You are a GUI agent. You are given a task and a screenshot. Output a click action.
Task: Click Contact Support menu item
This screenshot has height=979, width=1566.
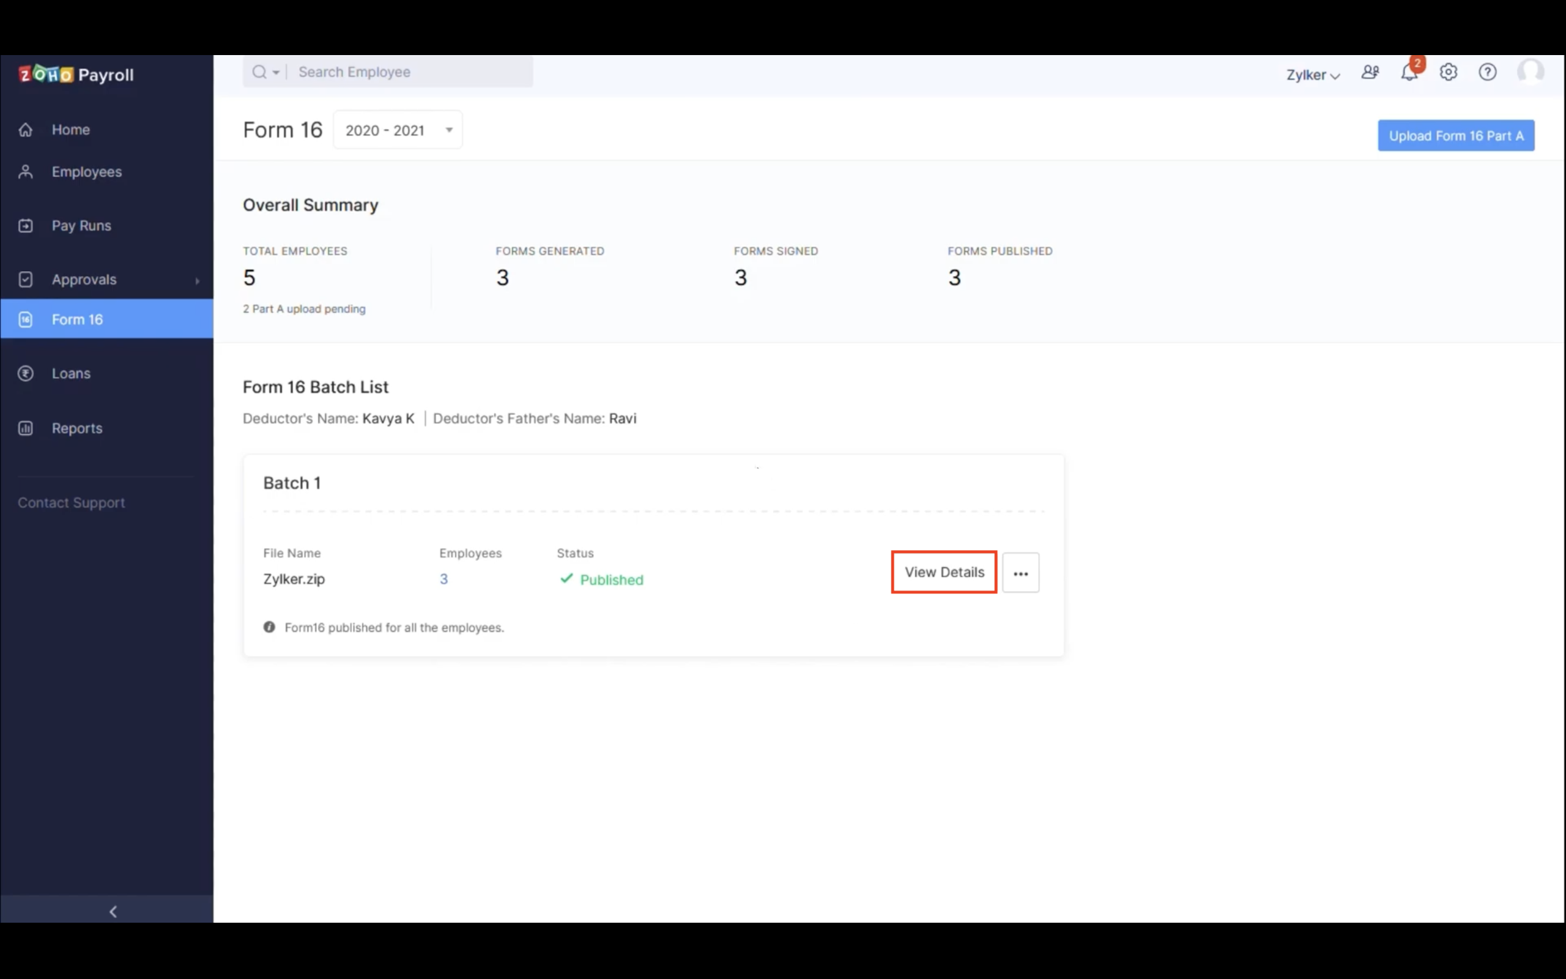click(x=71, y=502)
